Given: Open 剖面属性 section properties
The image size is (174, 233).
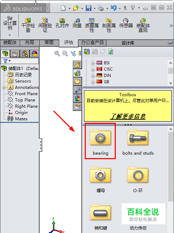Looking at the screenshot, I should click(x=109, y=25).
